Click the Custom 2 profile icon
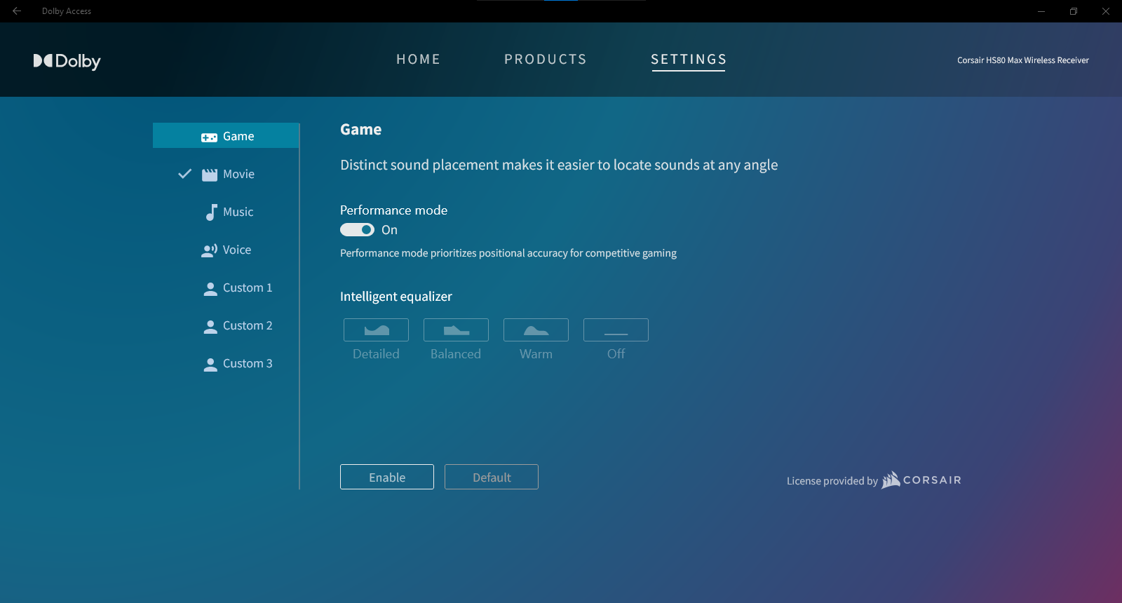The height and width of the screenshot is (603, 1122). coord(210,327)
